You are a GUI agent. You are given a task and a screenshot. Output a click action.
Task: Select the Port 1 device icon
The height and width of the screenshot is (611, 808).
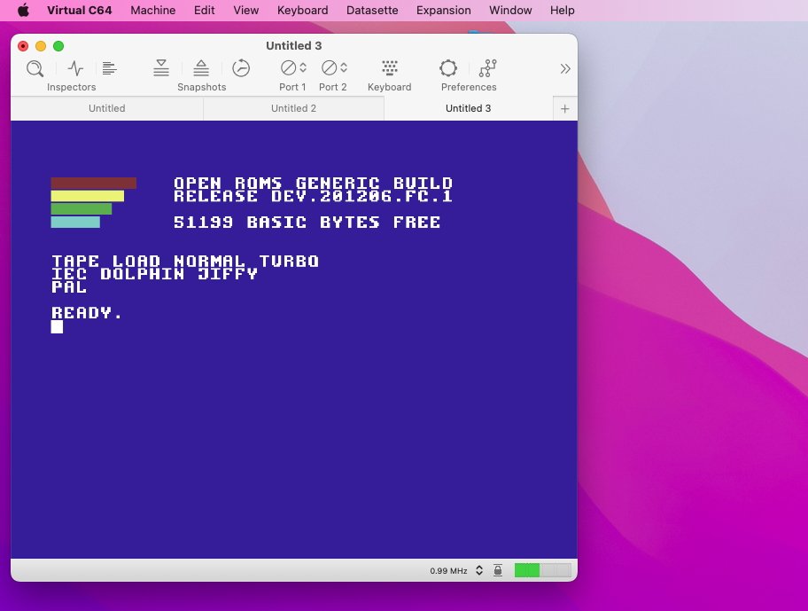click(x=288, y=67)
